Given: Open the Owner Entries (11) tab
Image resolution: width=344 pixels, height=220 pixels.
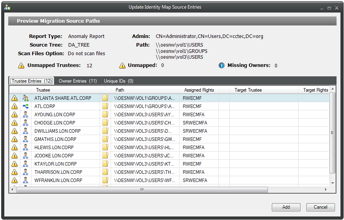Looking at the screenshot, I should point(78,81).
